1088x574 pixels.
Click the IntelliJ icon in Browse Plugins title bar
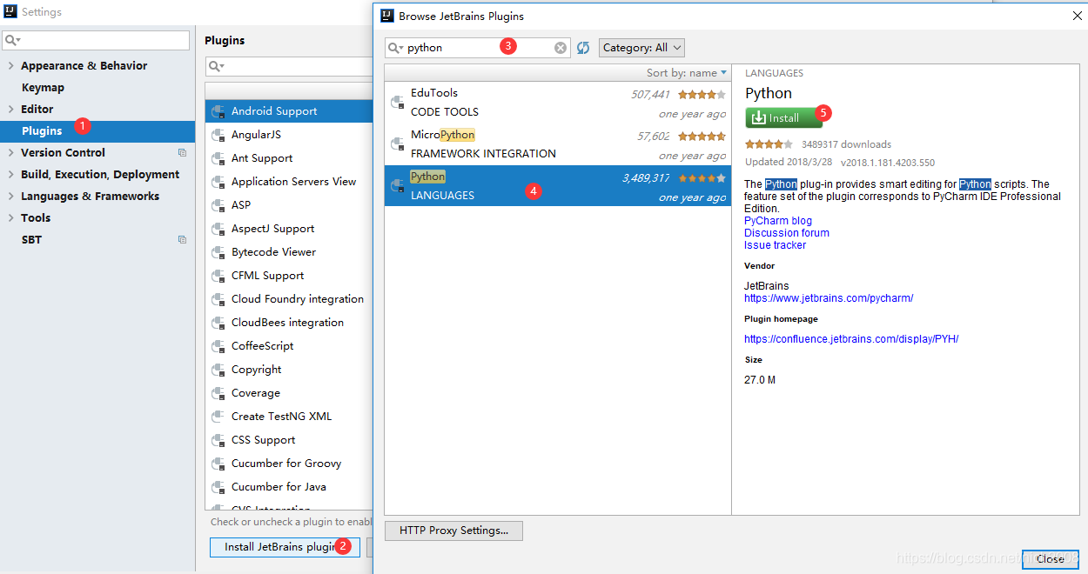(x=388, y=16)
